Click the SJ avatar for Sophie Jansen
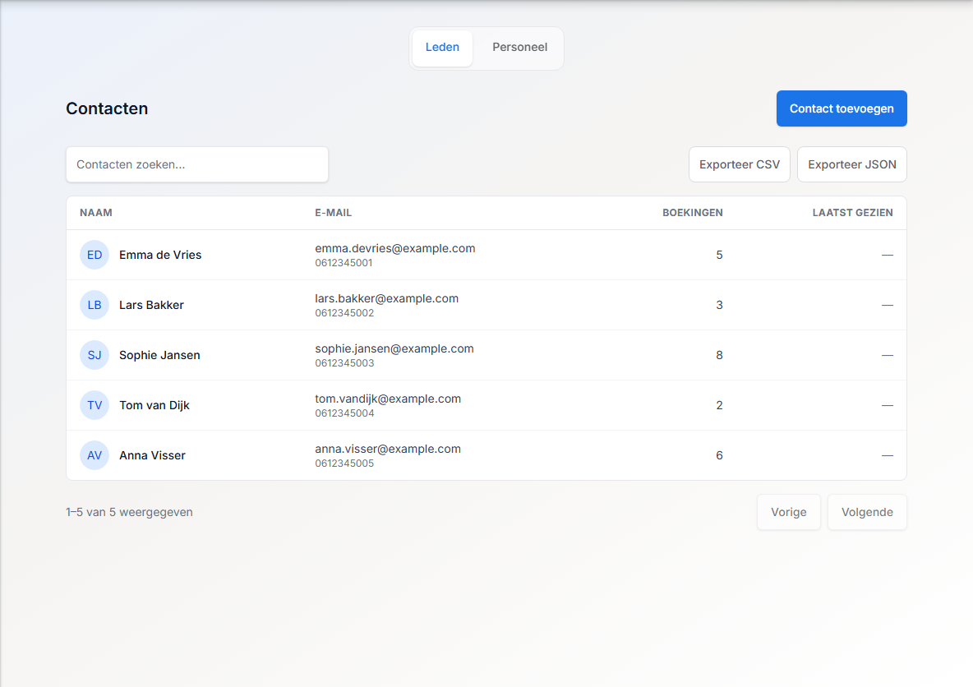Screen dimensions: 973x687 pyautogui.click(x=95, y=355)
